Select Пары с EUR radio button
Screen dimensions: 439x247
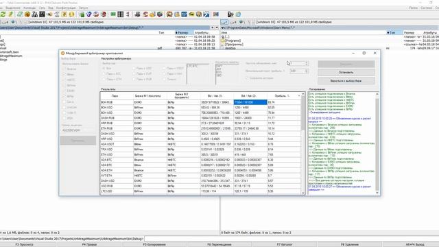[x=134, y=74]
